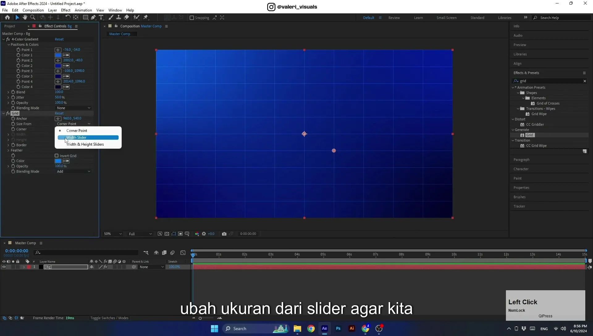Click the Take Snapshot camera icon
The image size is (593, 336).
[224, 234]
